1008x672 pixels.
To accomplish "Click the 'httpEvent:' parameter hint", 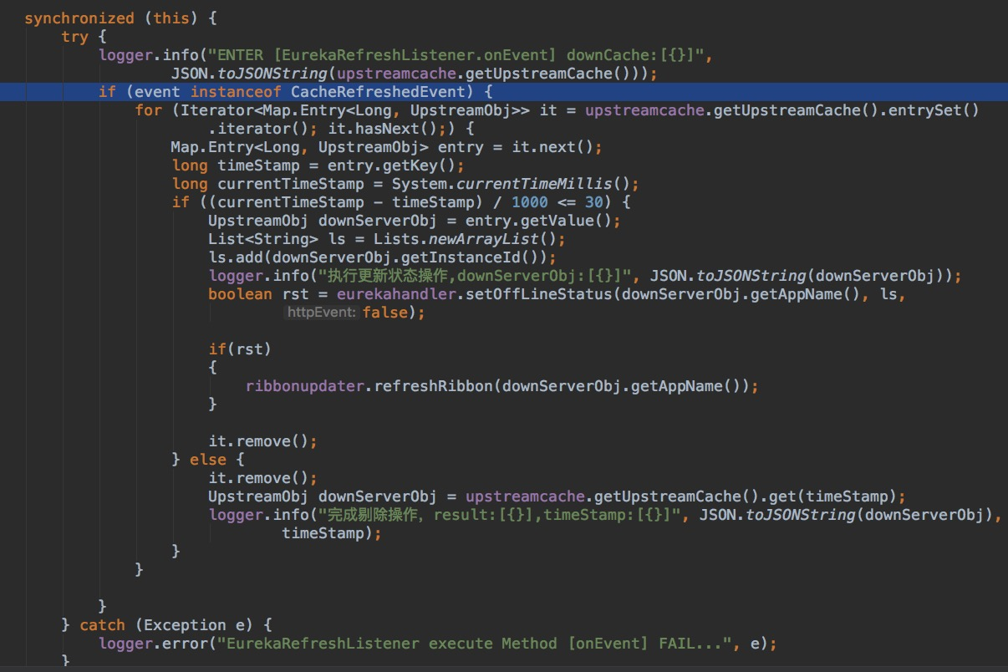I will click(322, 312).
